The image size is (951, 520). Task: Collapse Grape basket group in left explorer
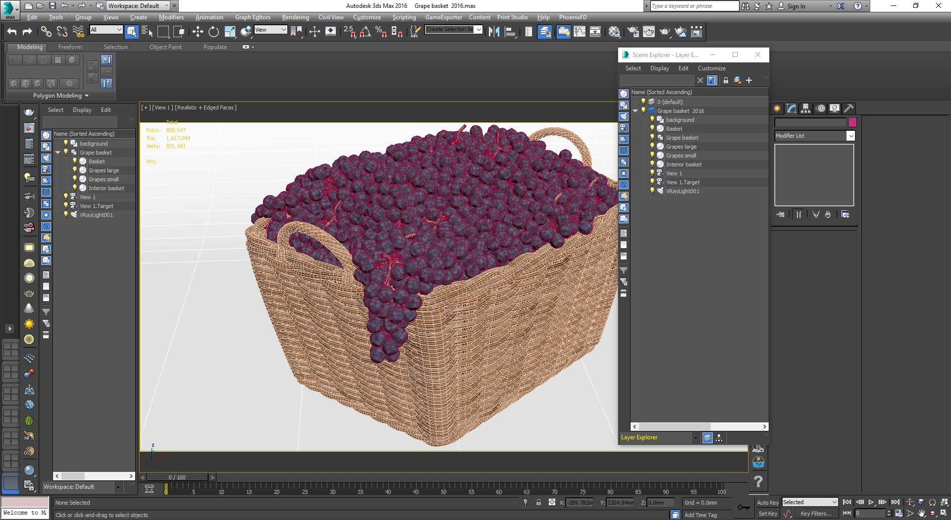tap(57, 153)
